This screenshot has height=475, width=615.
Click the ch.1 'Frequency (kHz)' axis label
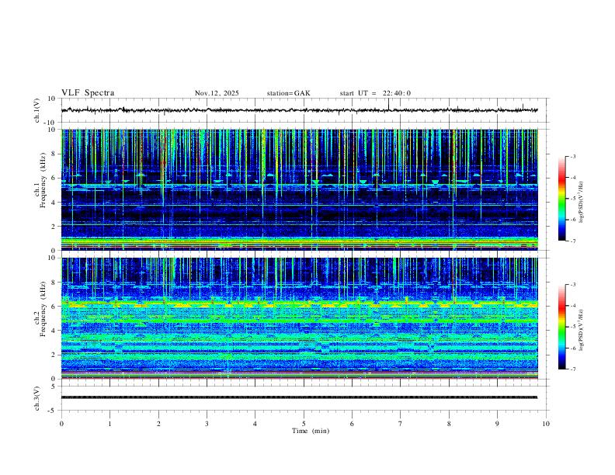[x=43, y=180]
